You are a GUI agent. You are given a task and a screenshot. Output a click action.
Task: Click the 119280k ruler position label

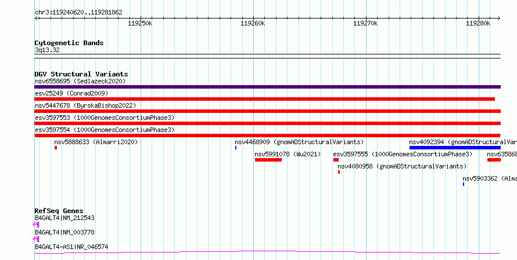[479, 24]
